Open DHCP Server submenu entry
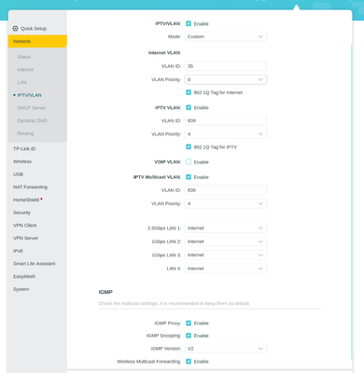 click(x=32, y=108)
